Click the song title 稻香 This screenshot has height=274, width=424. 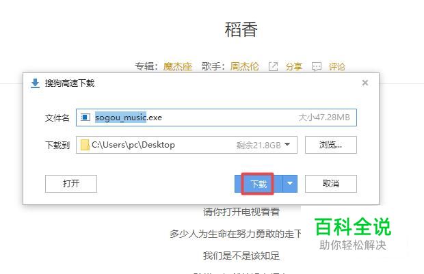[241, 29]
